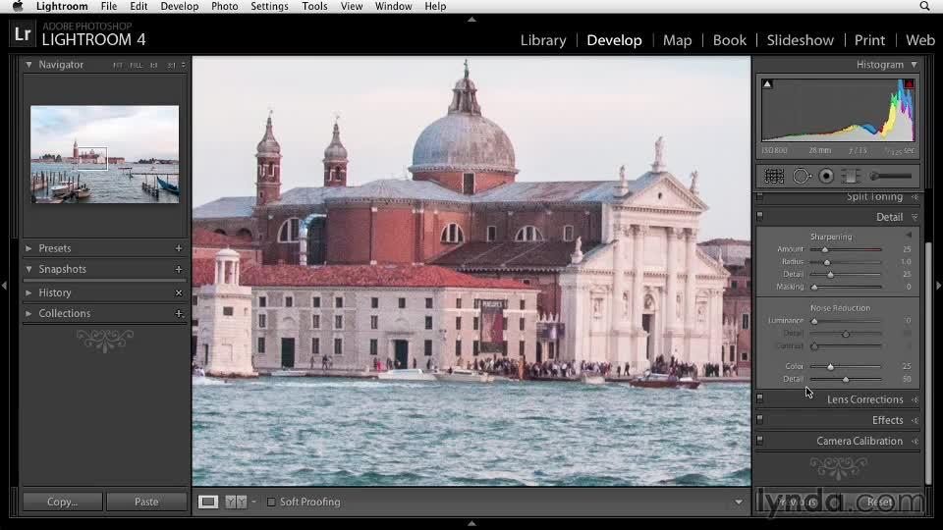Open the Tools menu
This screenshot has width=943, height=530.
(x=314, y=6)
